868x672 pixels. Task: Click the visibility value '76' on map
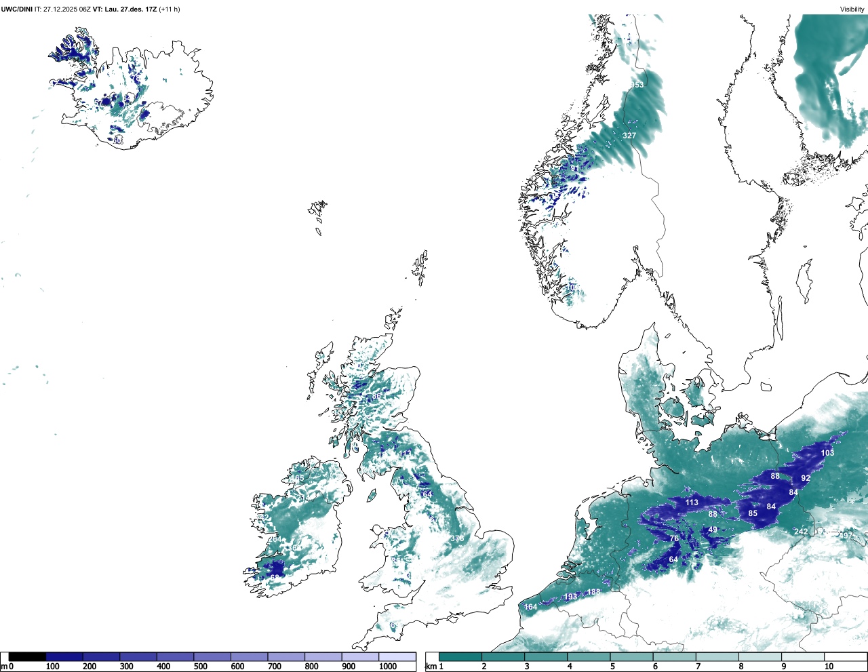point(674,538)
